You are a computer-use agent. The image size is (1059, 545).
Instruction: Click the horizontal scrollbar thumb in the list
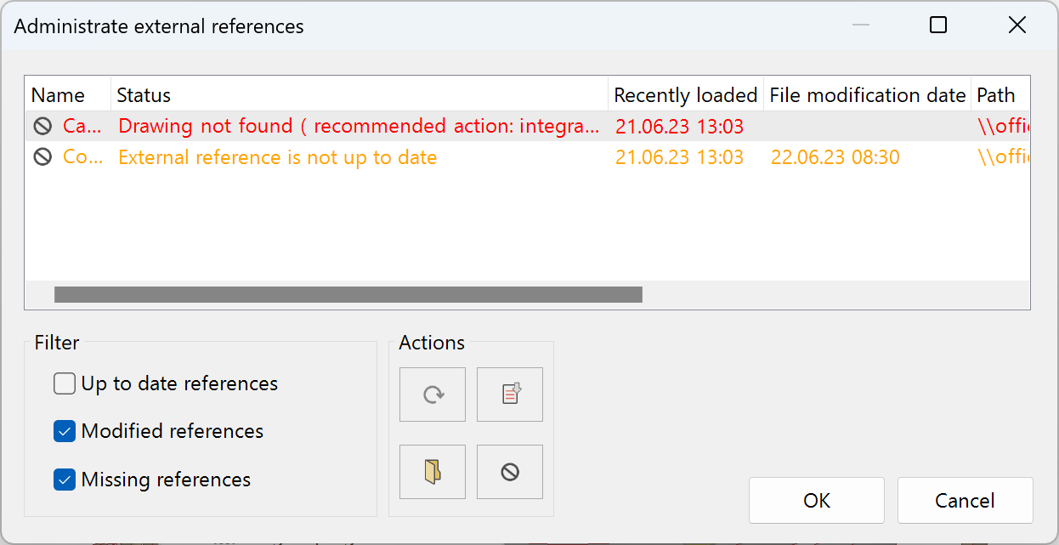348,295
